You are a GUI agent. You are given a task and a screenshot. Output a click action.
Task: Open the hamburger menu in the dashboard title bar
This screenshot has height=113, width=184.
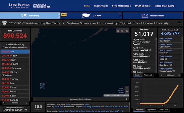coord(180,23)
